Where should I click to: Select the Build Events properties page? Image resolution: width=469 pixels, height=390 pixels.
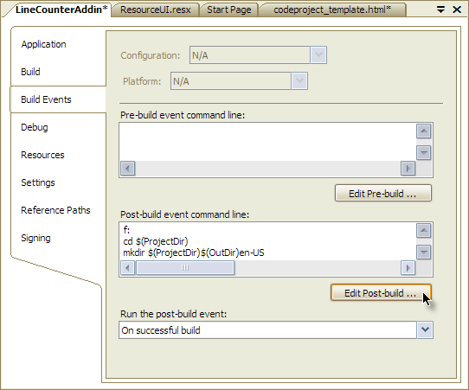pyautogui.click(x=58, y=99)
